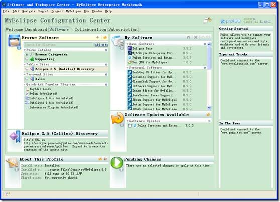The image size is (280, 202).
Task: Collapse the Pulse Catalog section
Action: click(25, 50)
